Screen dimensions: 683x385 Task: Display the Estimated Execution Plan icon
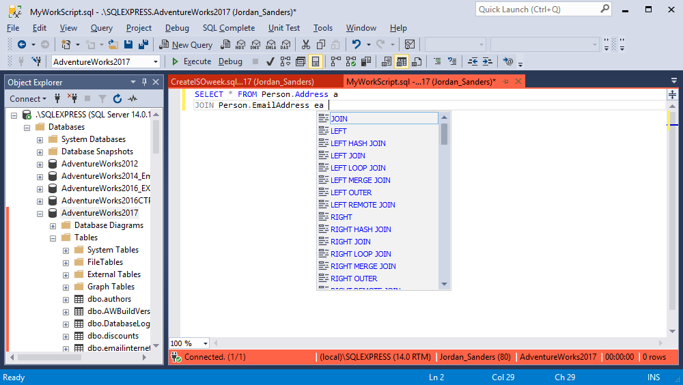coord(285,61)
